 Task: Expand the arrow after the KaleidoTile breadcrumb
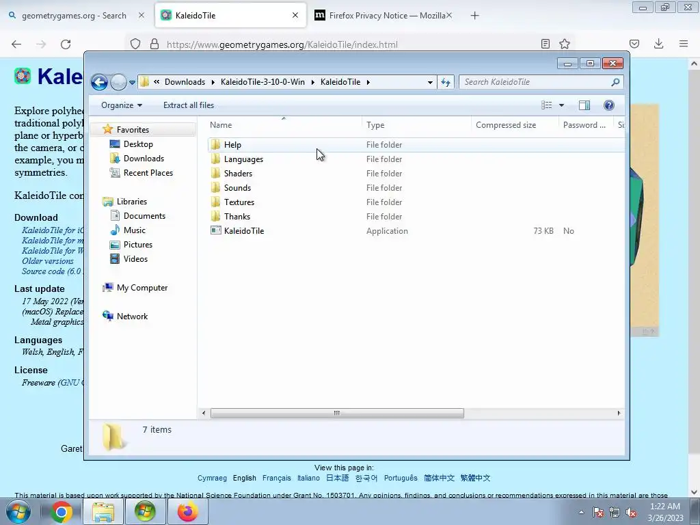368,82
